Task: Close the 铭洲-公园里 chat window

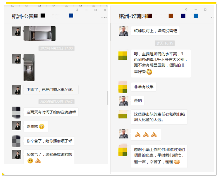Action: tap(105, 10)
